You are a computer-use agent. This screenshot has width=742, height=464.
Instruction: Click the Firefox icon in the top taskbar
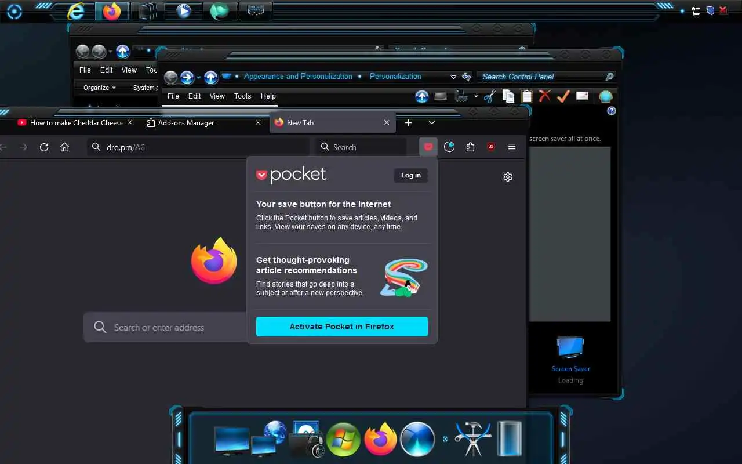[111, 11]
